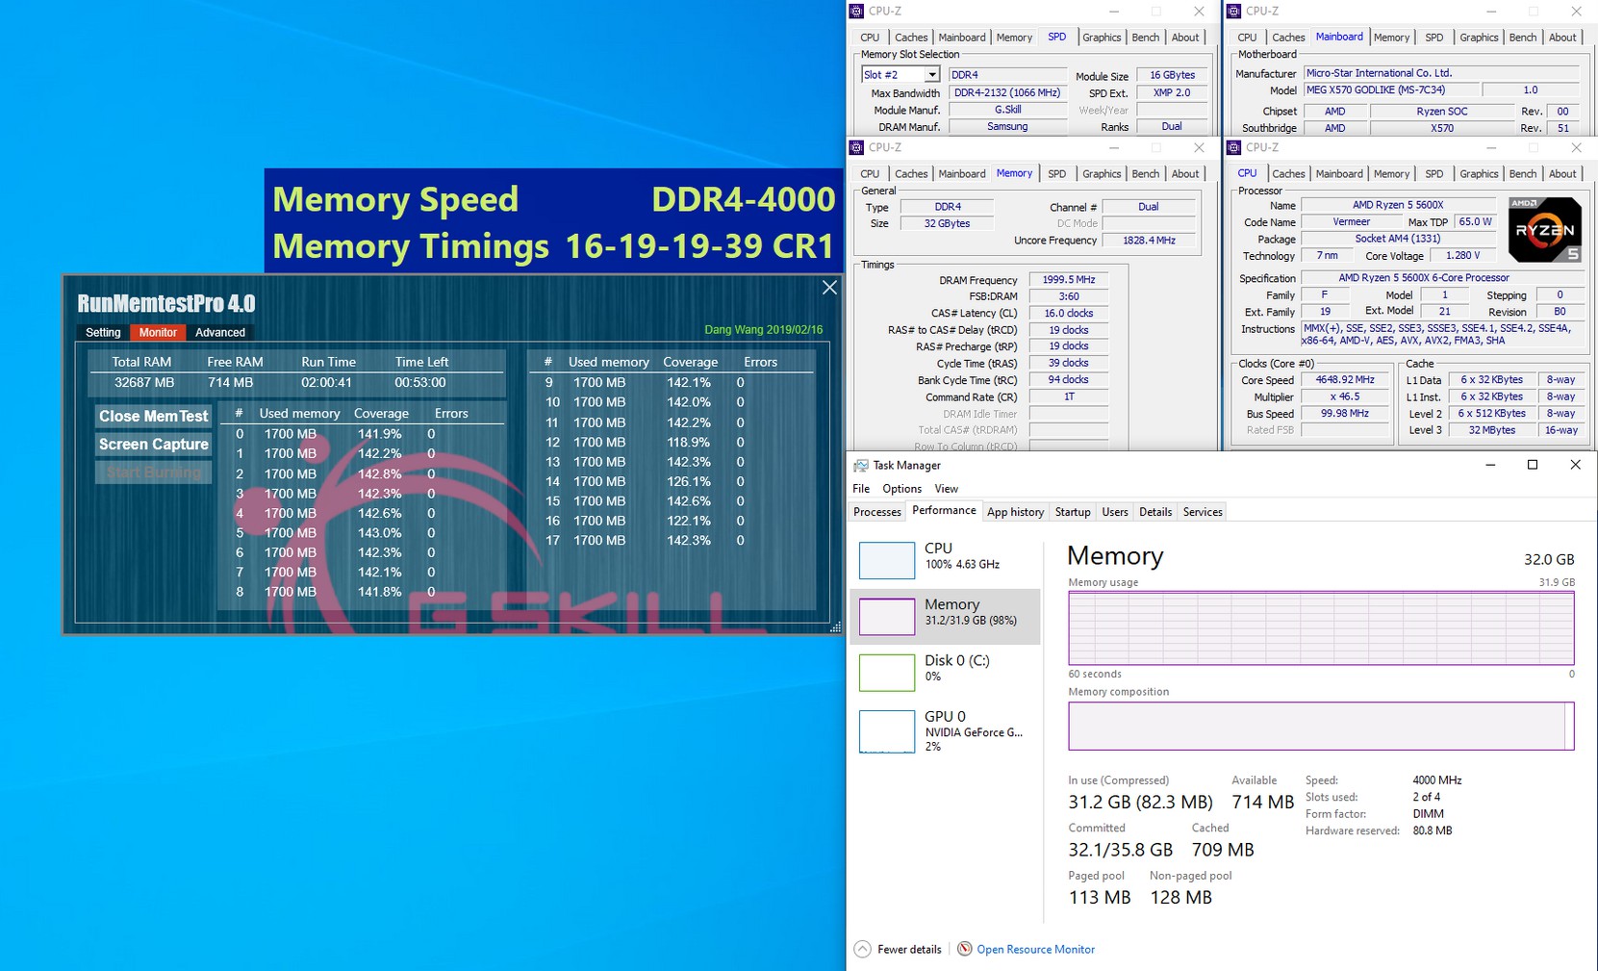Click Time Left value 00:53:00
Viewport: 1598px width, 971px height.
click(x=419, y=382)
